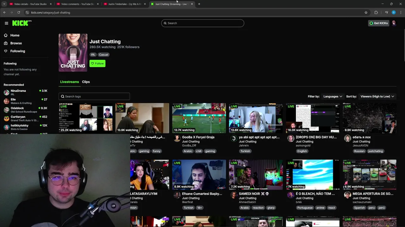Switch to the Clips tab
Screen dimensions: 405x227
point(86,82)
